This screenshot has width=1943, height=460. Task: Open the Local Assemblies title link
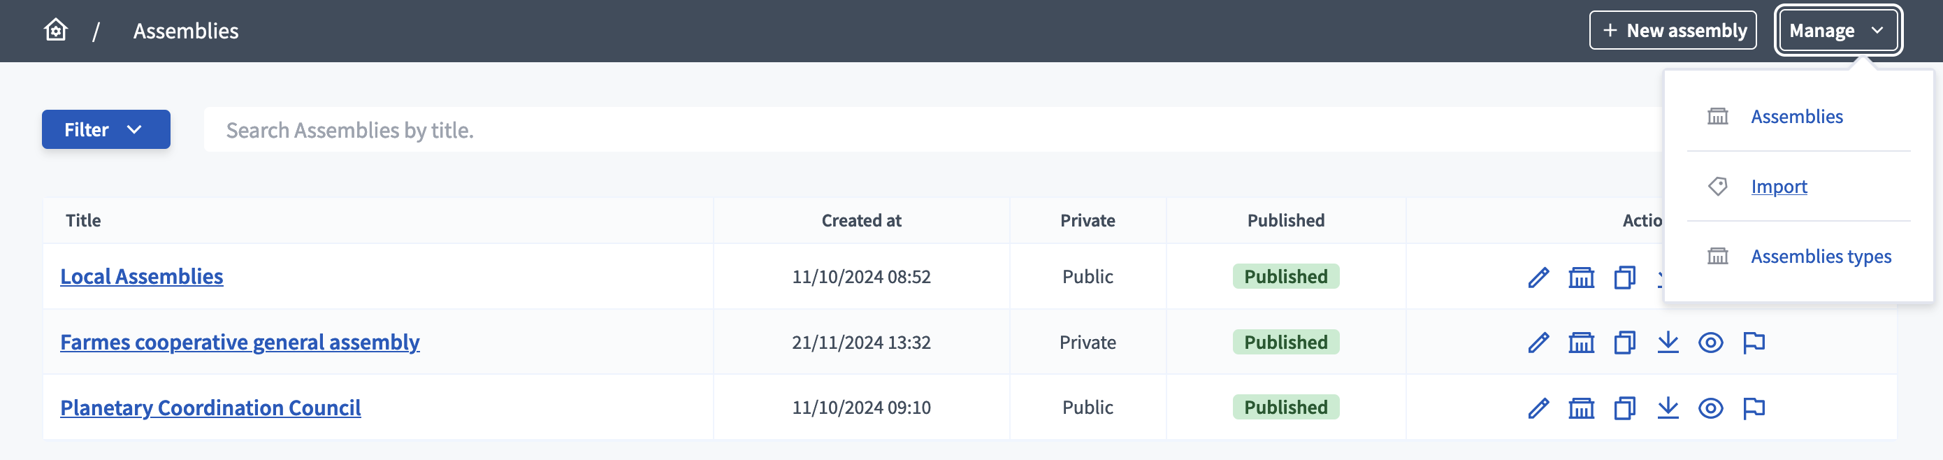click(142, 277)
